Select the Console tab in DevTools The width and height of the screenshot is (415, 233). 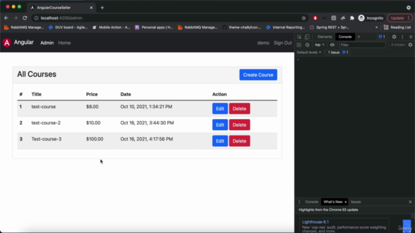[x=345, y=37]
